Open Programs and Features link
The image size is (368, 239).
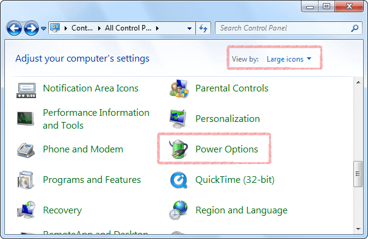pyautogui.click(x=92, y=180)
